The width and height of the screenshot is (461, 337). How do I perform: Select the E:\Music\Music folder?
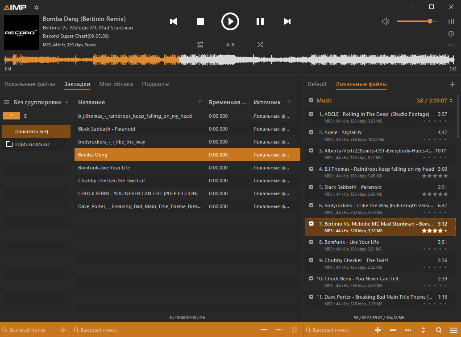37,144
